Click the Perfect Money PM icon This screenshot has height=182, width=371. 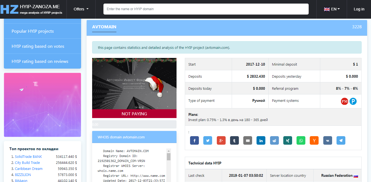[x=345, y=101]
